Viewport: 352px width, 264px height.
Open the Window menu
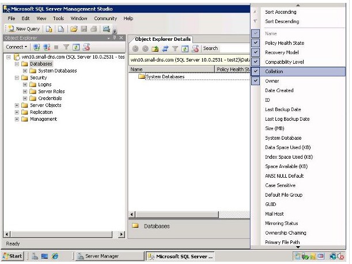pos(79,18)
